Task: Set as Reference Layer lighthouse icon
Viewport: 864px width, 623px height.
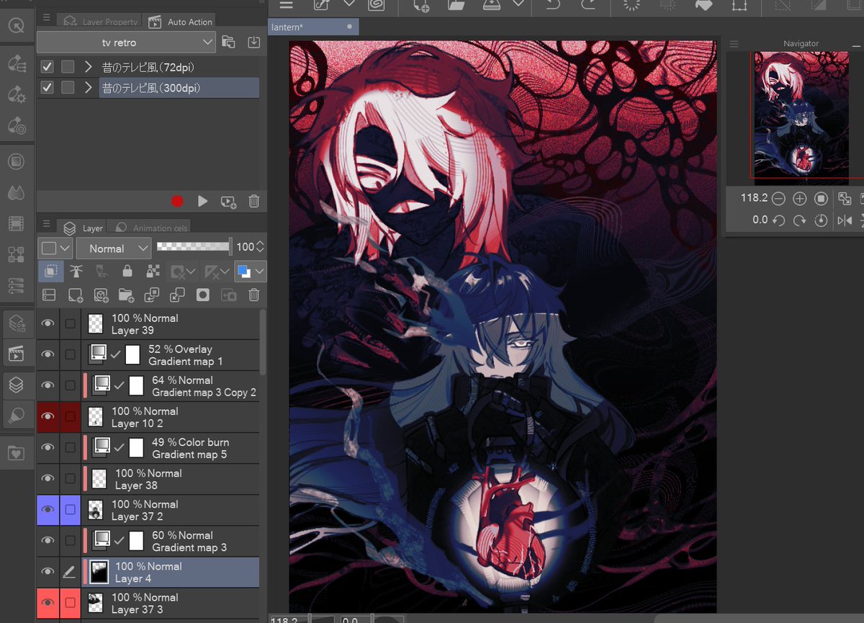Action: coord(76,272)
